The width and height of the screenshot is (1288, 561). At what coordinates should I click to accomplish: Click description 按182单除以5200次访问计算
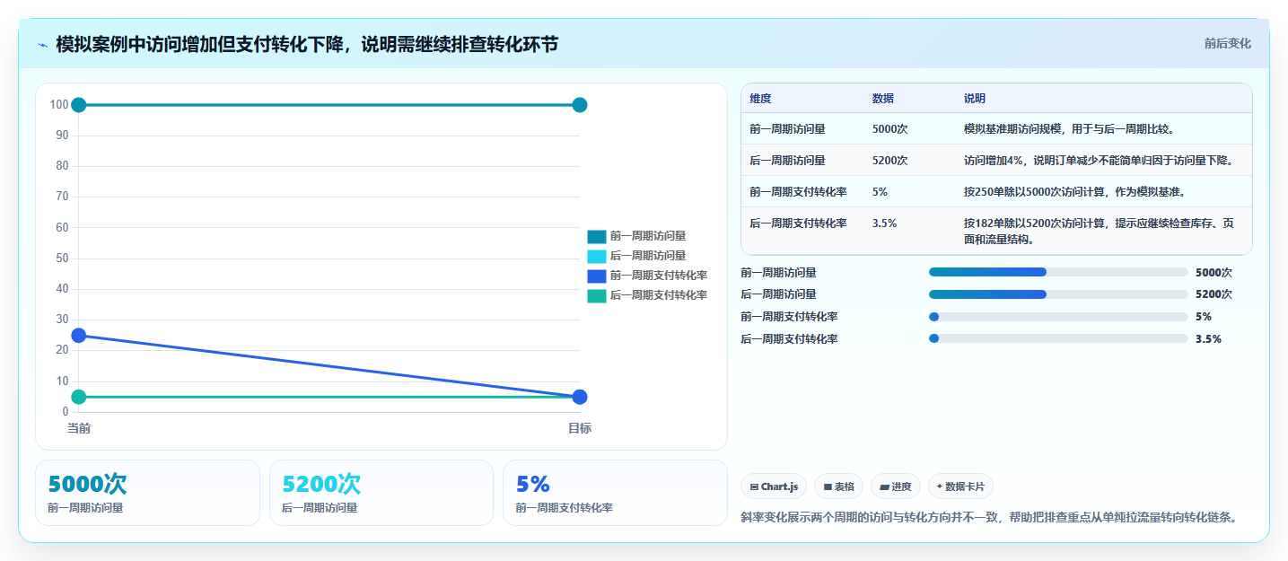click(x=1100, y=232)
